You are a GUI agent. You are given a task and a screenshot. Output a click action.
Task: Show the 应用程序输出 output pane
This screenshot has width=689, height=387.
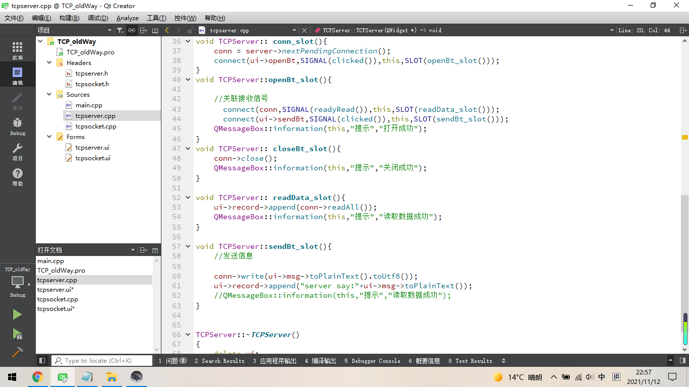pos(275,361)
